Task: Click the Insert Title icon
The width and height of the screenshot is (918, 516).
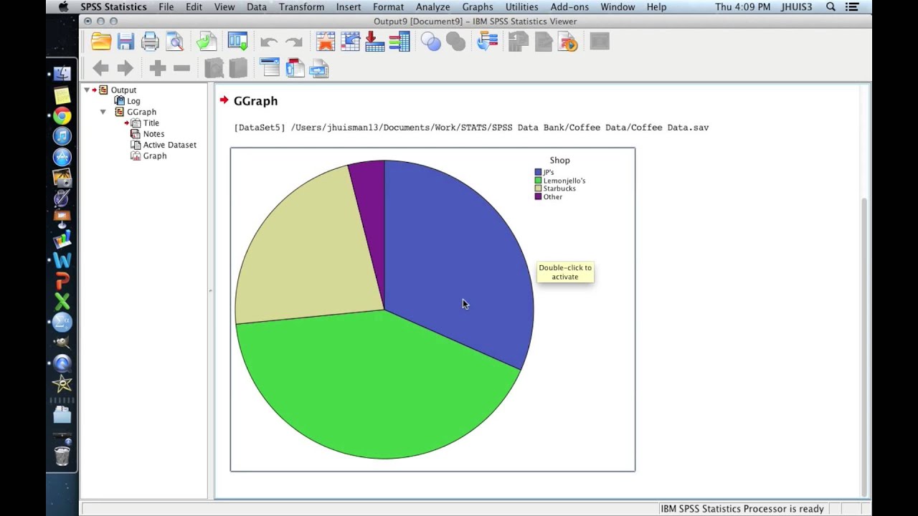Action: (295, 68)
